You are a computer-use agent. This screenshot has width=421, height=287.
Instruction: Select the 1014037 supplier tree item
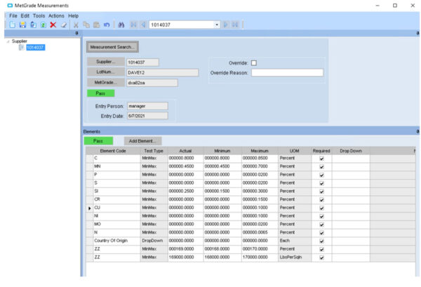[35, 48]
